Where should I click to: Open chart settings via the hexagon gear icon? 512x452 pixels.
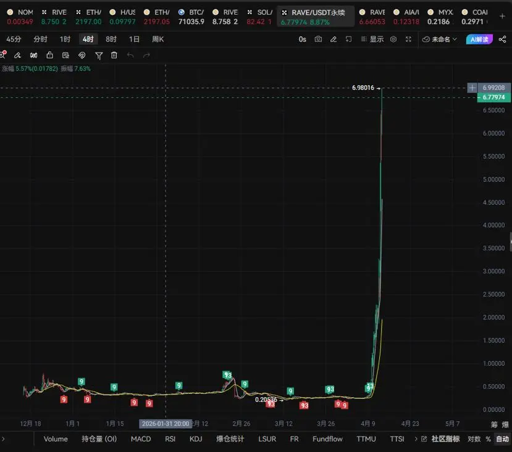(393, 39)
